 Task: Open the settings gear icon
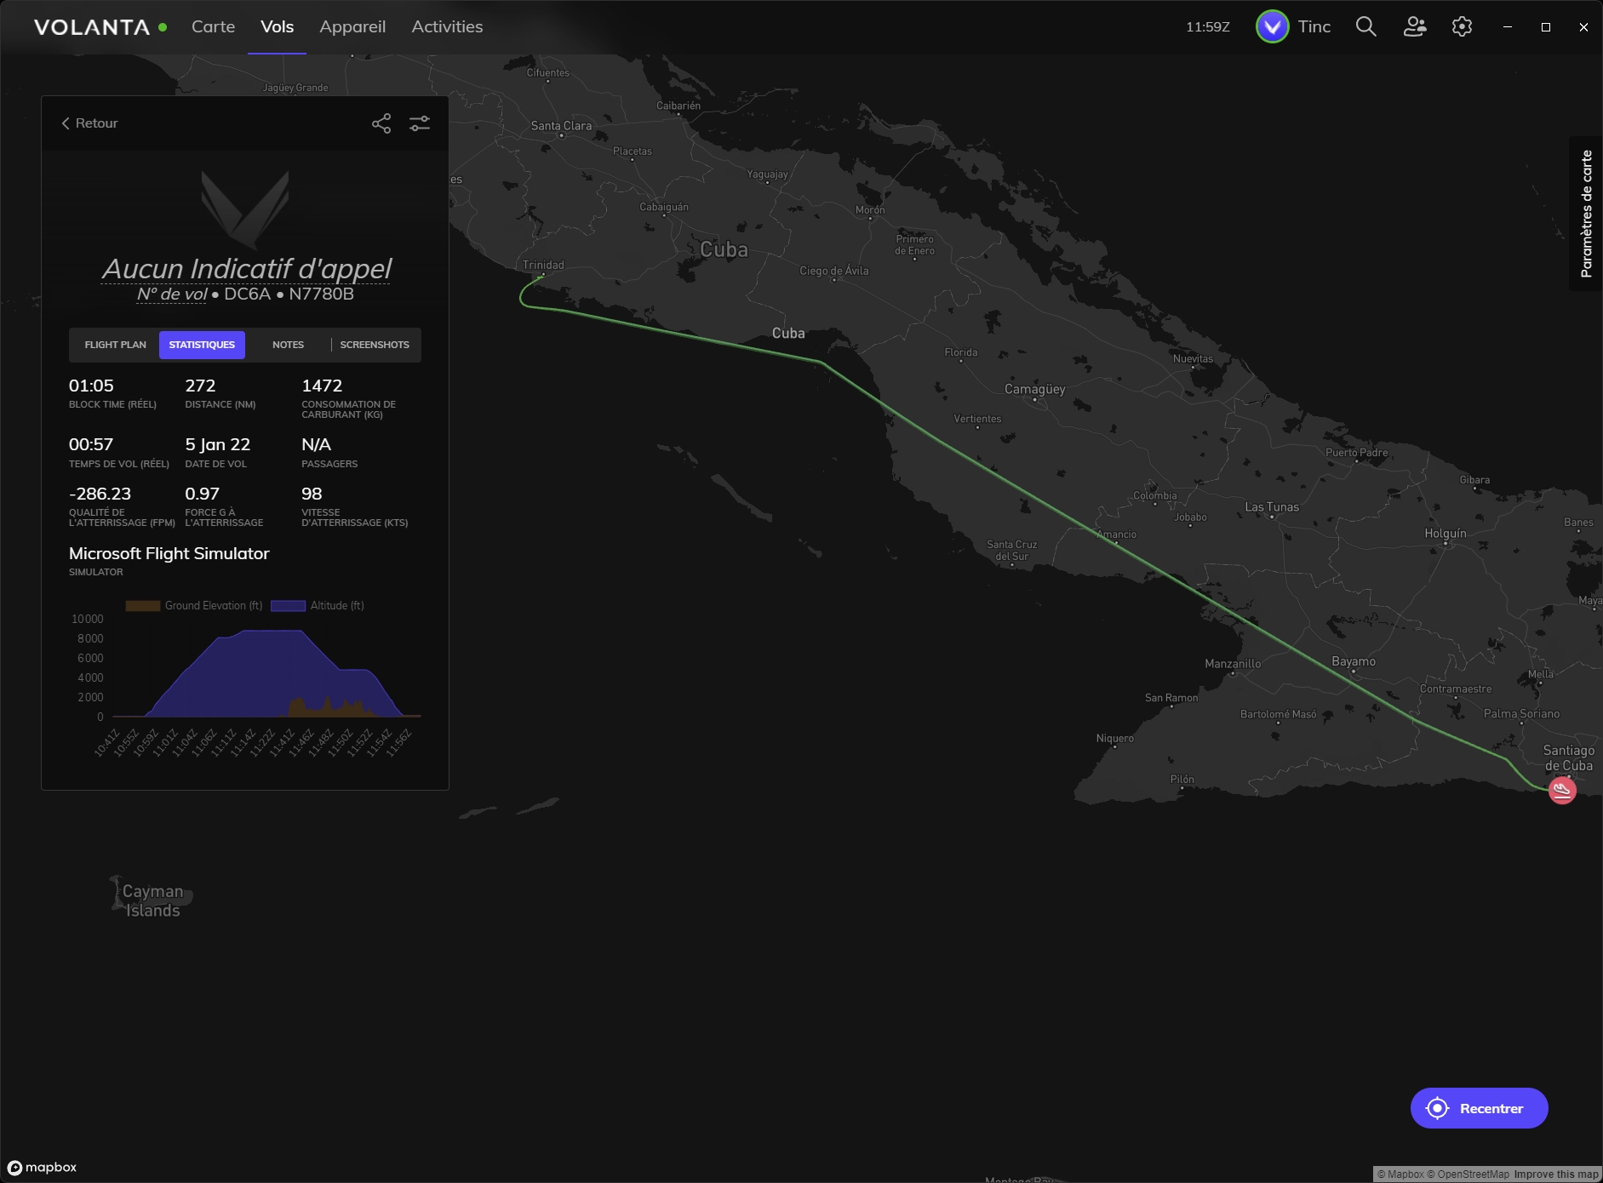(x=1462, y=26)
